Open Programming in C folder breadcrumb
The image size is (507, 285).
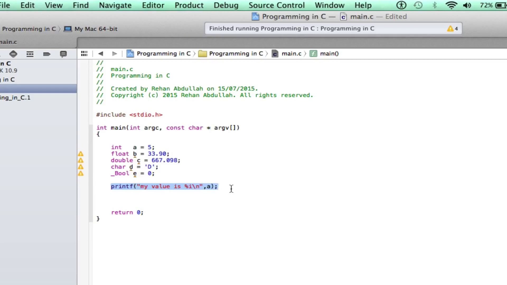pyautogui.click(x=236, y=54)
